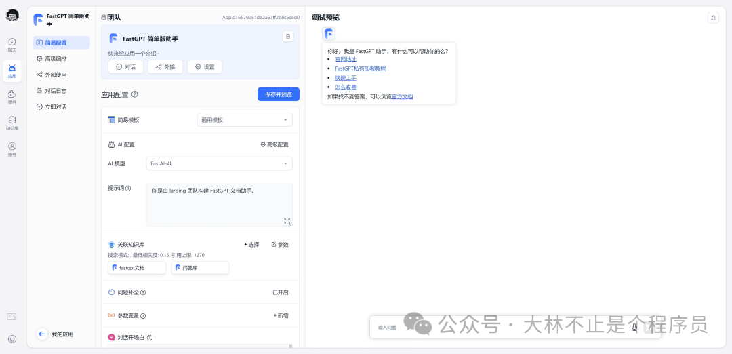This screenshot has width=732, height=354.
Task: Click the 输入问题 chat input field
Action: pyautogui.click(x=500, y=328)
